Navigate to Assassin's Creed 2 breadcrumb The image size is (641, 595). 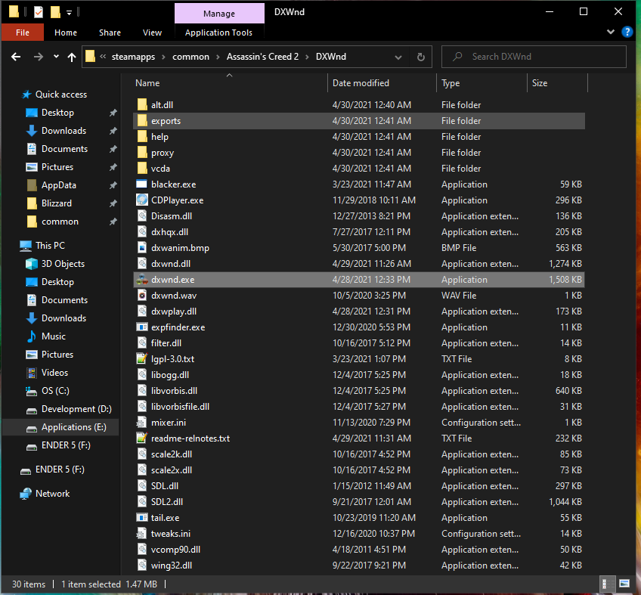[262, 57]
